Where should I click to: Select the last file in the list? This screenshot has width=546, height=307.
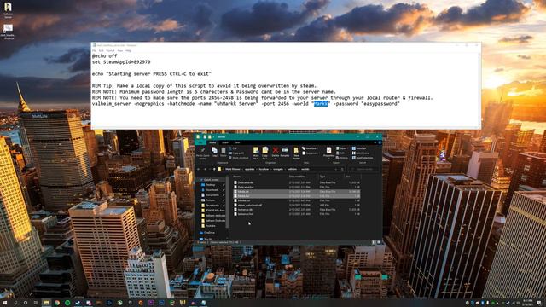[297, 214]
